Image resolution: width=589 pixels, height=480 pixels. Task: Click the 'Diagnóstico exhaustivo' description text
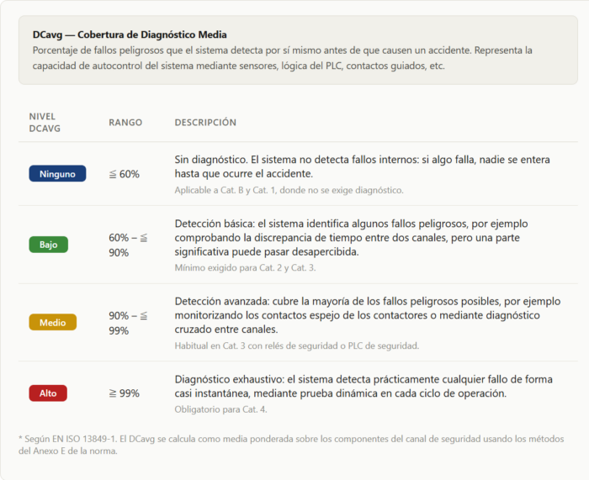click(x=363, y=386)
